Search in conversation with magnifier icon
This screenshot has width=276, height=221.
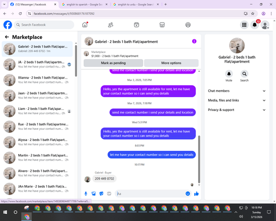point(244,74)
